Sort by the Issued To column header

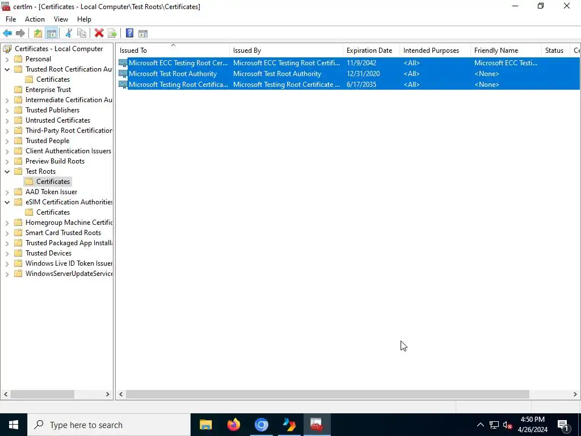tap(172, 51)
